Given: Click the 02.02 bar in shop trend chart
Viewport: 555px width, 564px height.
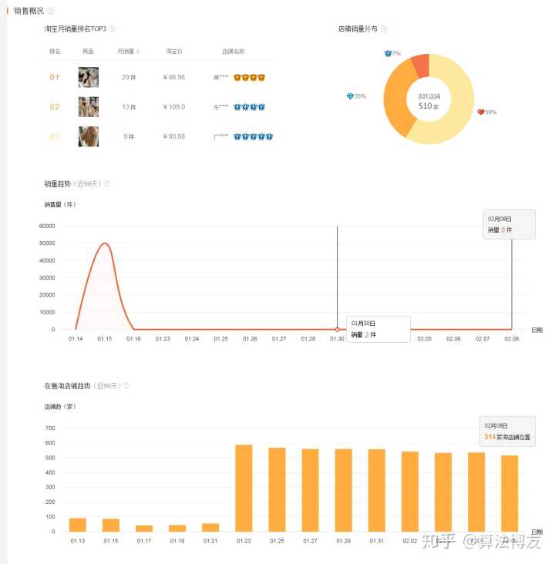Looking at the screenshot, I should coord(410,492).
